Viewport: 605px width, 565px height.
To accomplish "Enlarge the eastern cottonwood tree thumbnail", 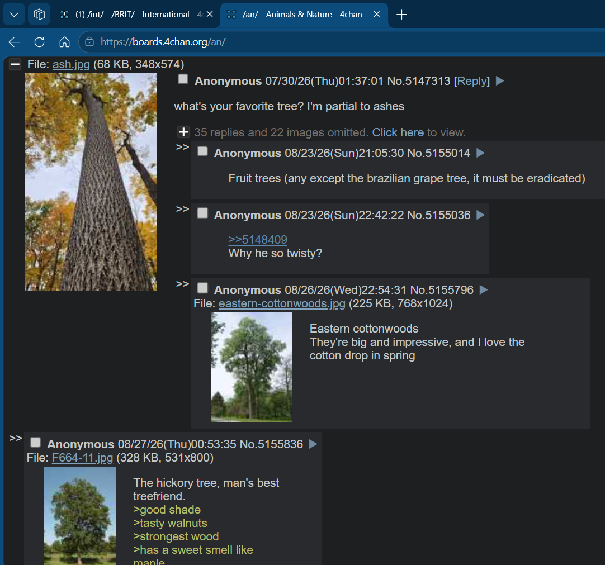I will [252, 367].
